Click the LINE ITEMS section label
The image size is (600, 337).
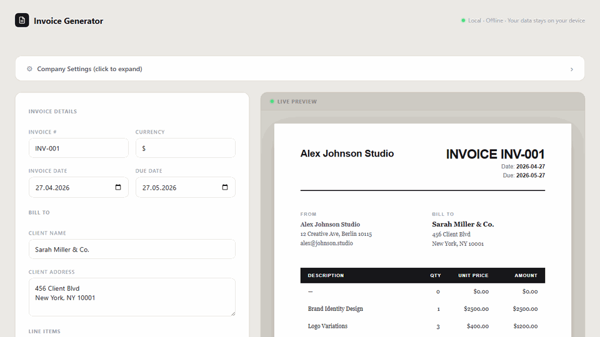(44, 331)
